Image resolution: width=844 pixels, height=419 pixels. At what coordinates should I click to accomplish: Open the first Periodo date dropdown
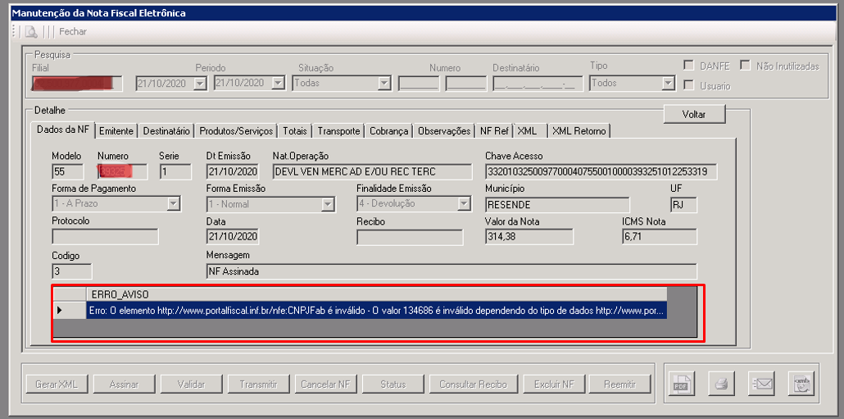pos(200,84)
